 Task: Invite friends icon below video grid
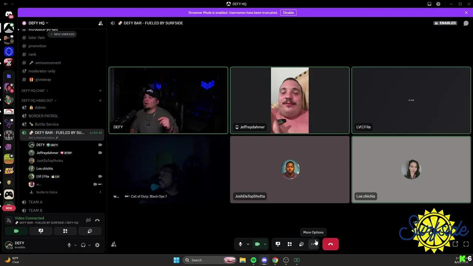click(114, 244)
